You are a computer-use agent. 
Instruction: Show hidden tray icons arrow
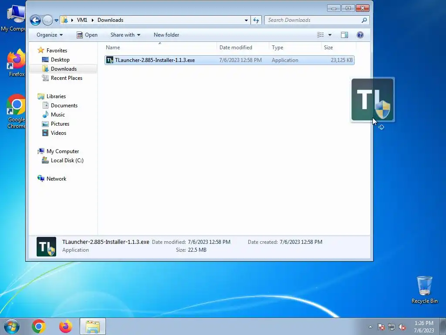point(370,327)
